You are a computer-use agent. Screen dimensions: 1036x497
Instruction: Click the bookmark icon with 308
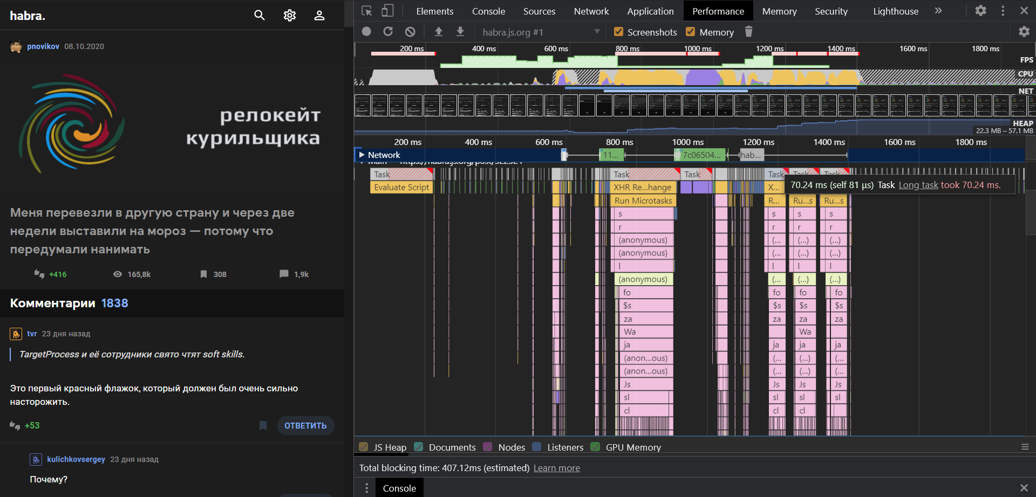[x=203, y=274]
